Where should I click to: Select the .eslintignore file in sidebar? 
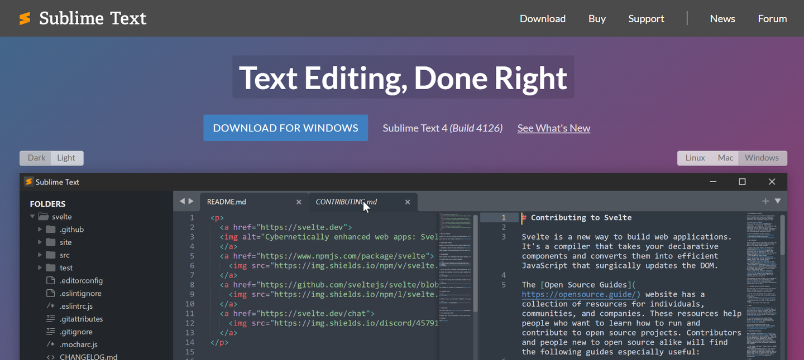point(80,293)
